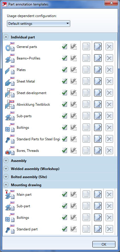The width and height of the screenshot is (120, 252).
Task: Toggle the green checkmark for Sub-parts
Action: 64,116
